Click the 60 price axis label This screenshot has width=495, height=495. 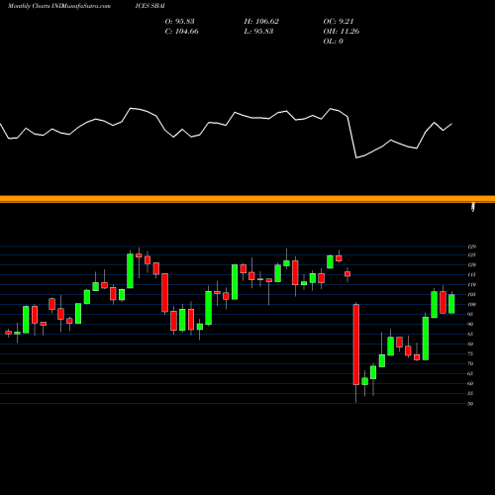[x=471, y=383]
